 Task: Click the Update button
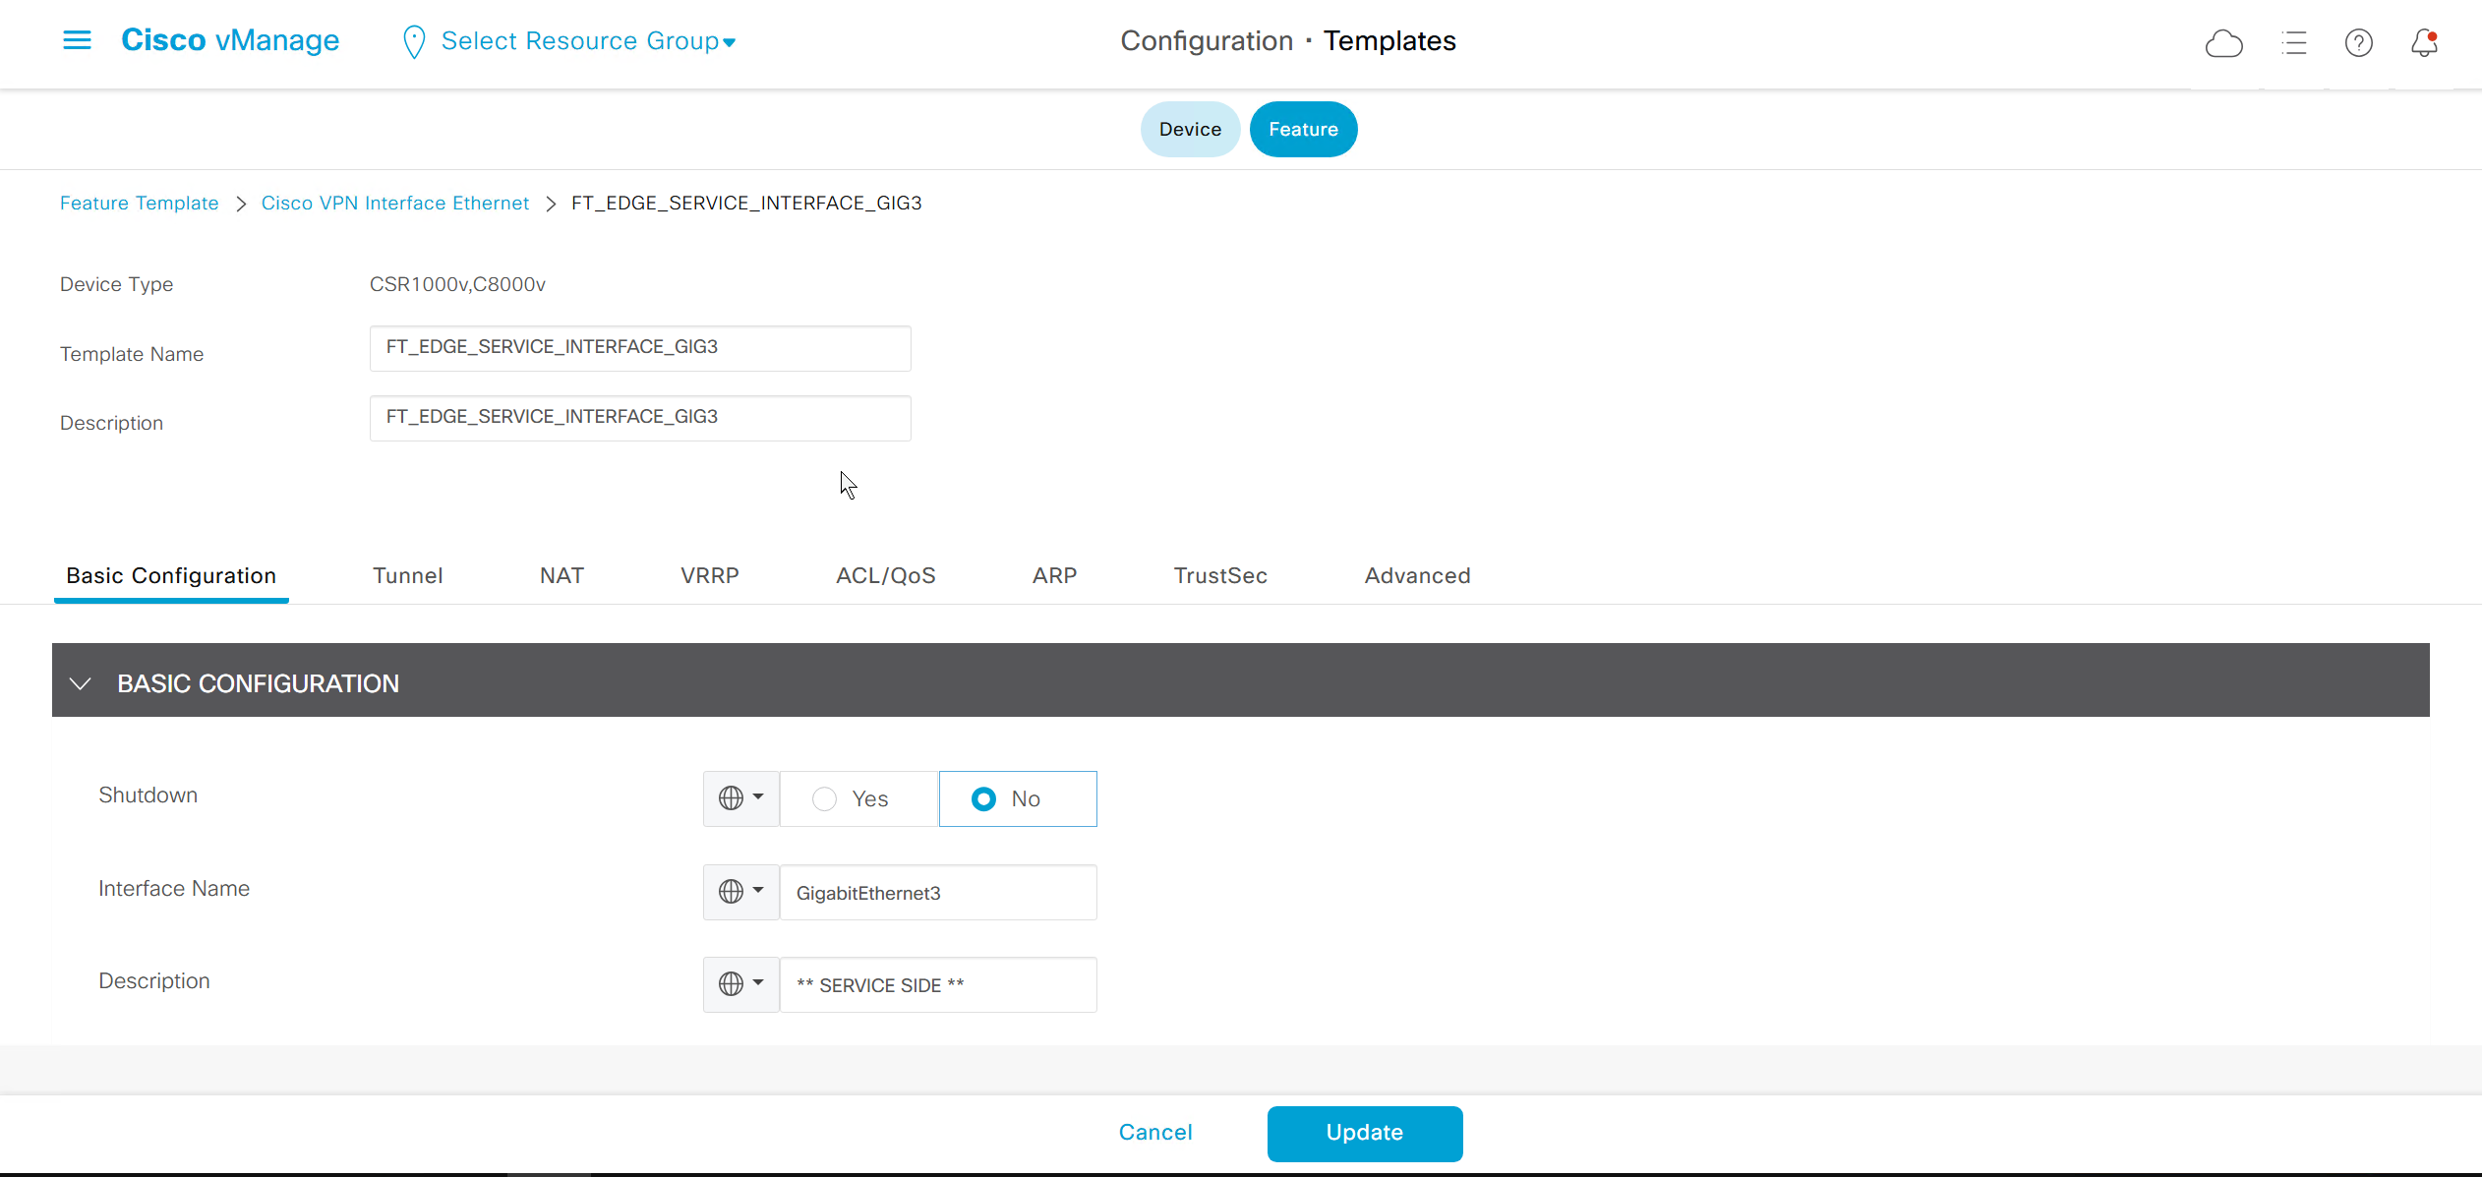pos(1364,1133)
